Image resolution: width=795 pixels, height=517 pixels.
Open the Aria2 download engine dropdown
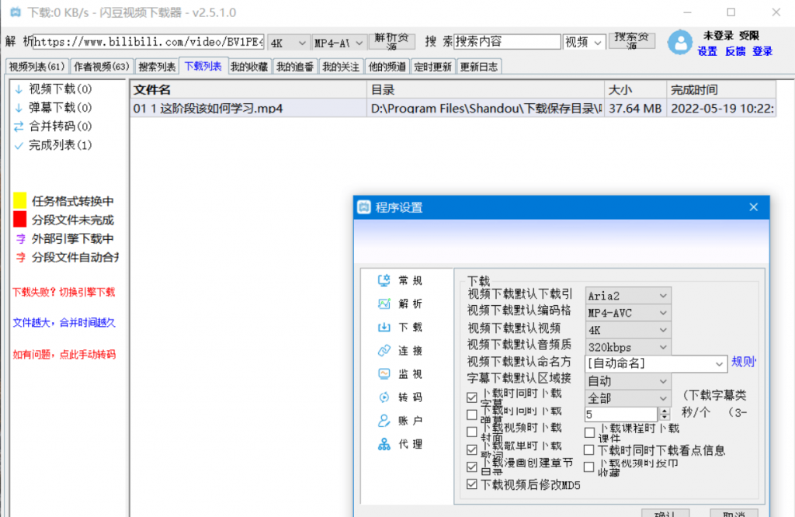(x=627, y=296)
